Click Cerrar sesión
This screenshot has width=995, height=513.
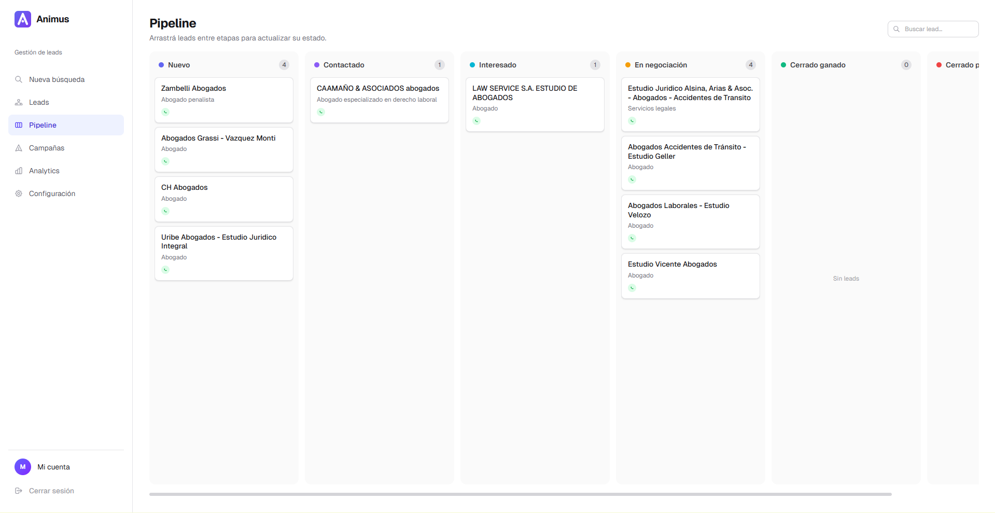click(x=51, y=491)
